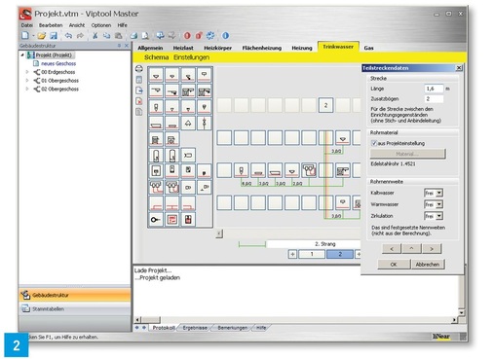Expand the 00 Erdgeschoss tree node

[x=27, y=72]
